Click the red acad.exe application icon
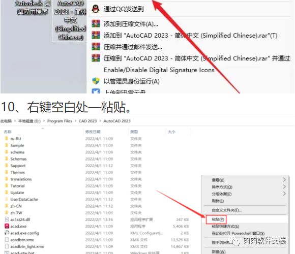The image size is (295, 254). coord(7,226)
